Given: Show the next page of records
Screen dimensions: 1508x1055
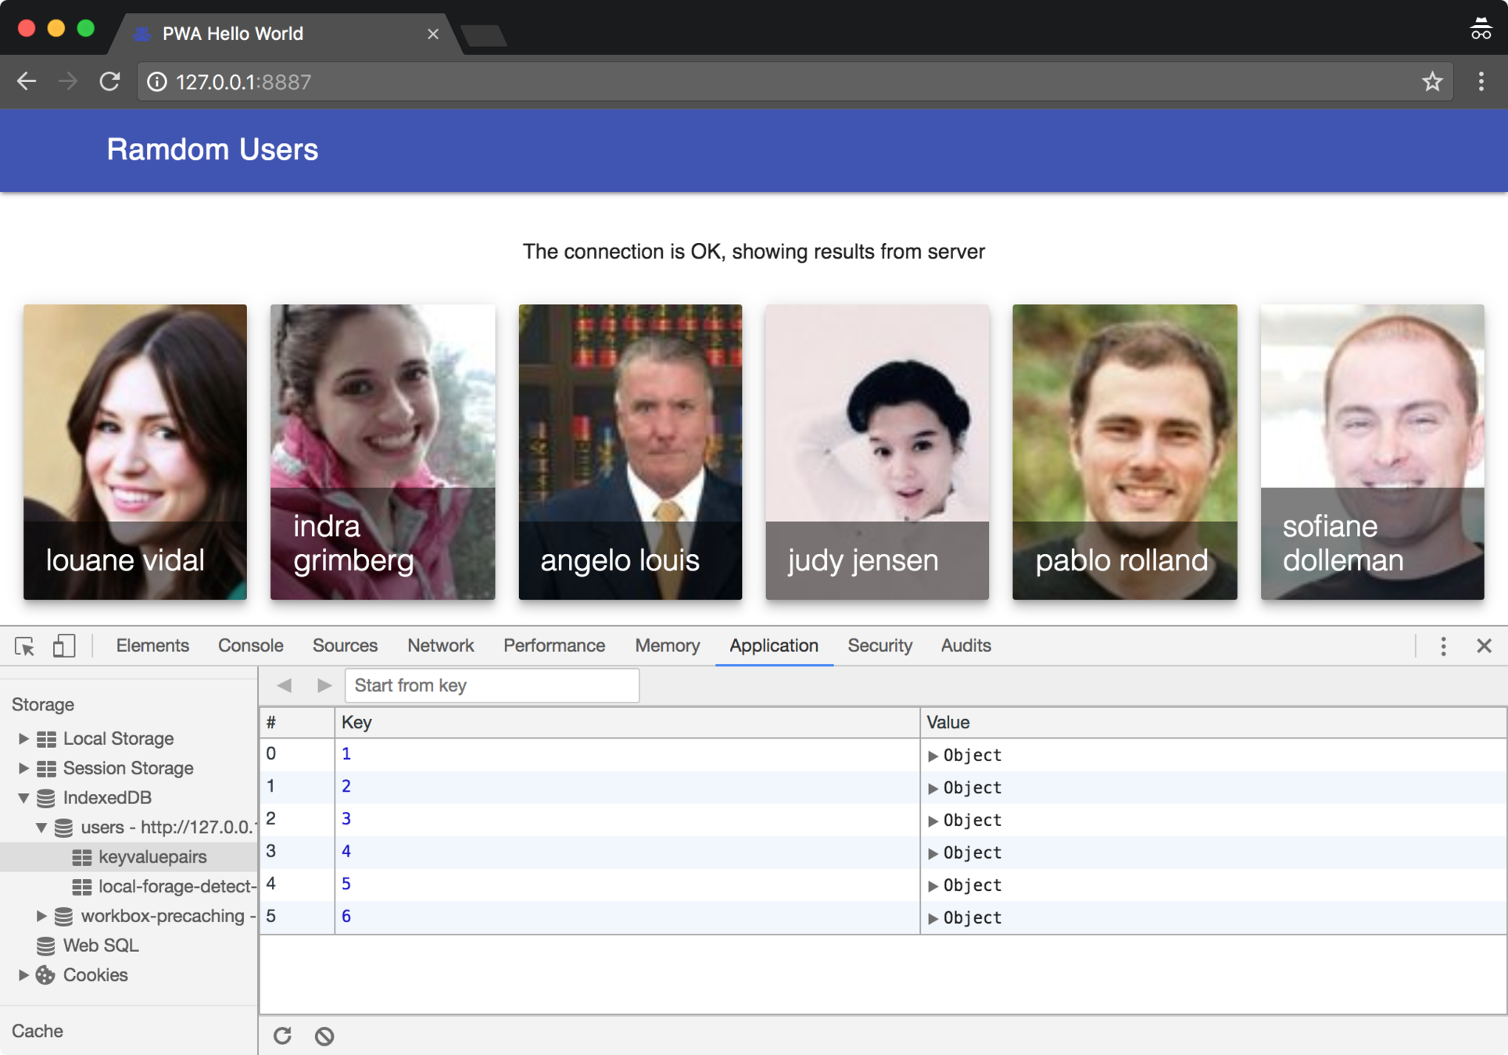Looking at the screenshot, I should [x=324, y=685].
